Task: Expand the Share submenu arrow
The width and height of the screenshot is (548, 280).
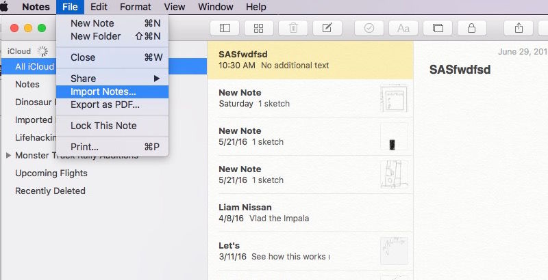Action: tap(157, 79)
